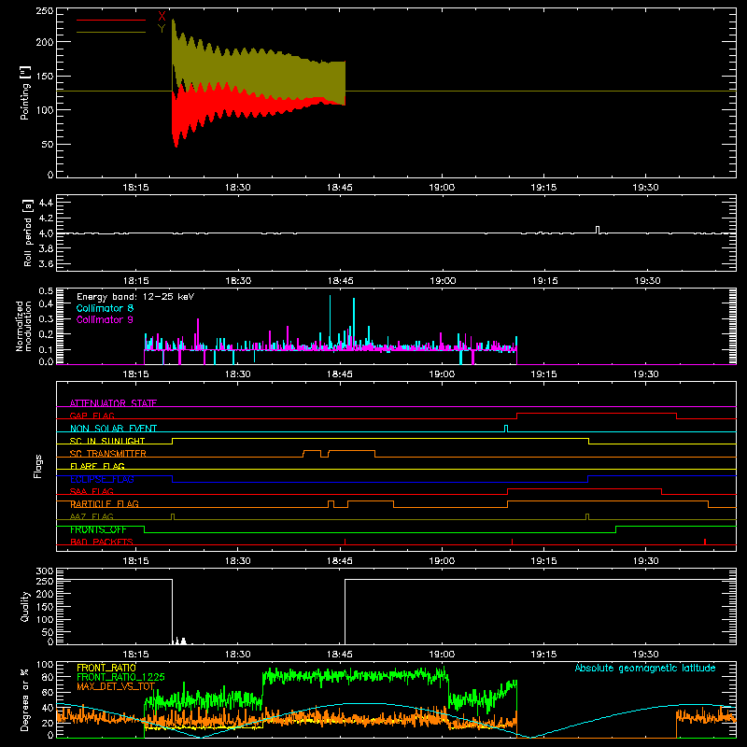Image resolution: width=747 pixels, height=747 pixels.
Task: Click the SAA_FLAG label
Action: click(92, 491)
